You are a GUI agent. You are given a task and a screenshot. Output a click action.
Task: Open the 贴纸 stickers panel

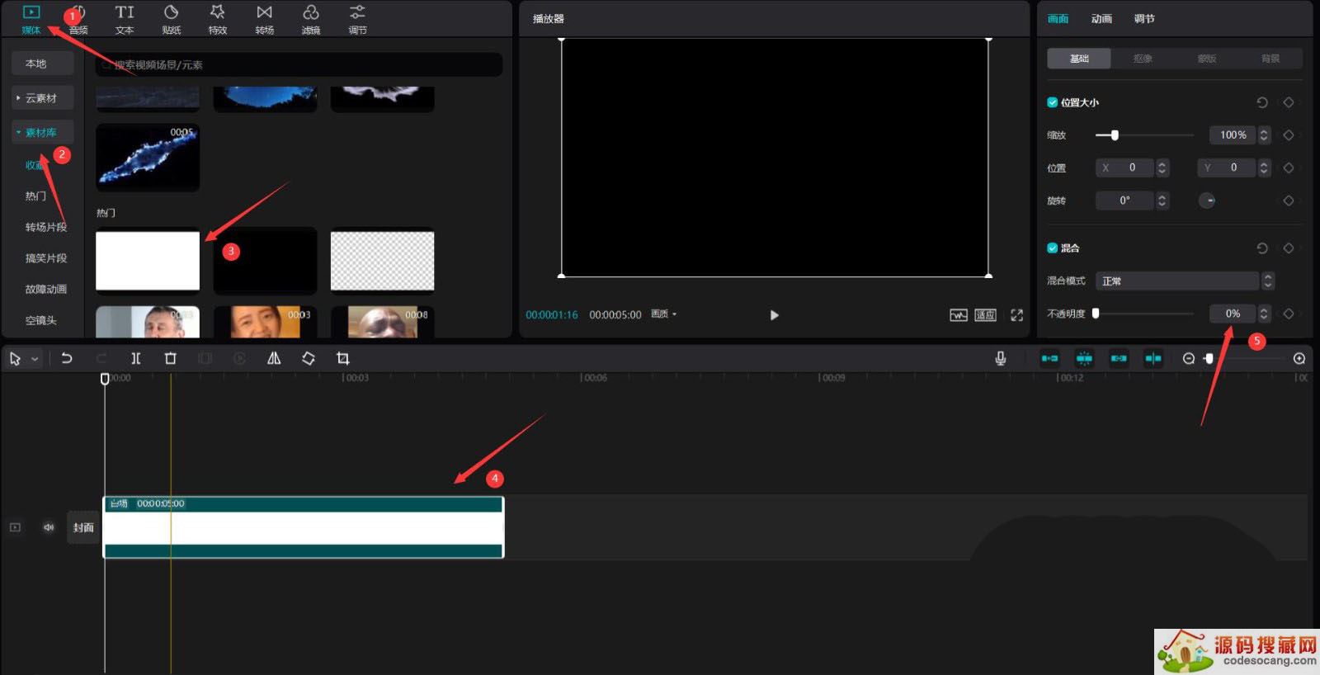click(171, 19)
